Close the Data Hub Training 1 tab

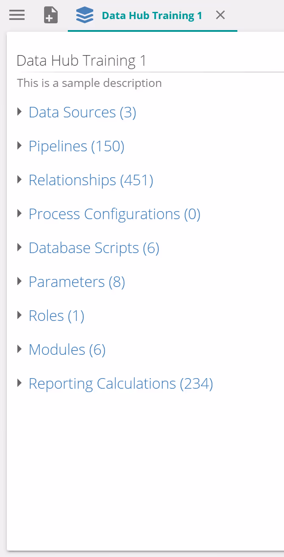[x=220, y=15]
